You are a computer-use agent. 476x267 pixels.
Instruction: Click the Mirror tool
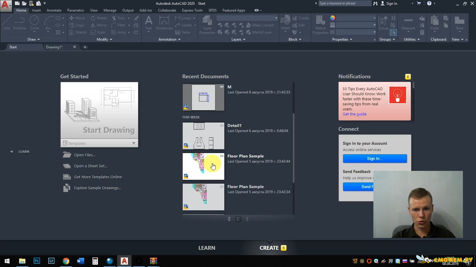(99, 25)
